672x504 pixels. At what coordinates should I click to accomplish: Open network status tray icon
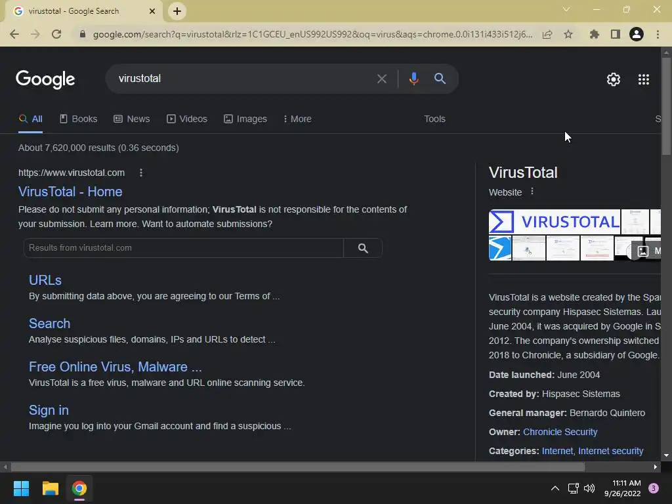coord(573,488)
